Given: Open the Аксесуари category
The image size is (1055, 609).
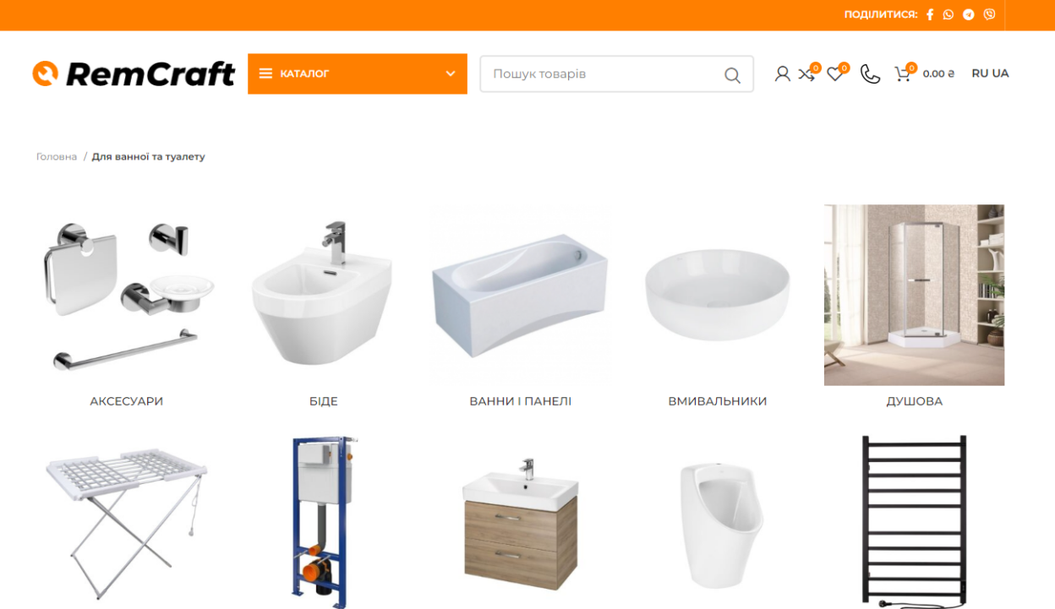Looking at the screenshot, I should [127, 401].
